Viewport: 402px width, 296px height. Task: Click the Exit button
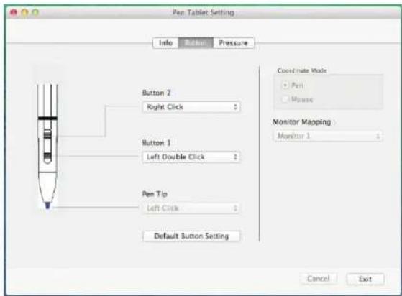point(365,279)
